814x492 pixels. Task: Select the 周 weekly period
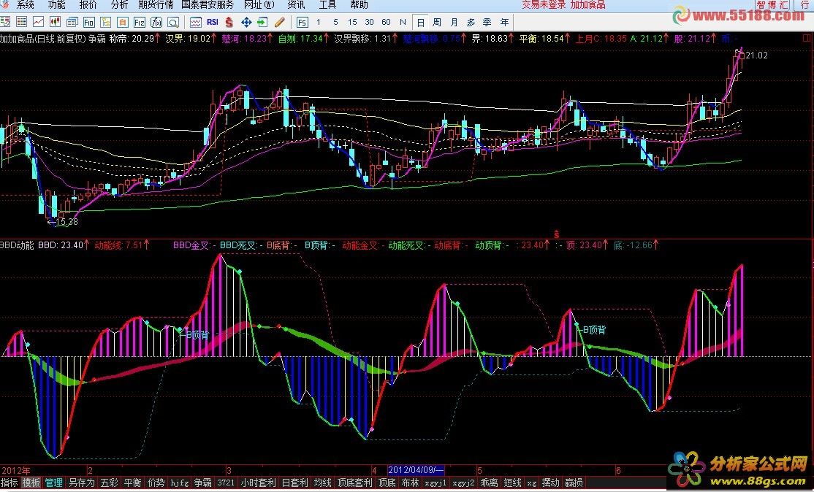[436, 23]
